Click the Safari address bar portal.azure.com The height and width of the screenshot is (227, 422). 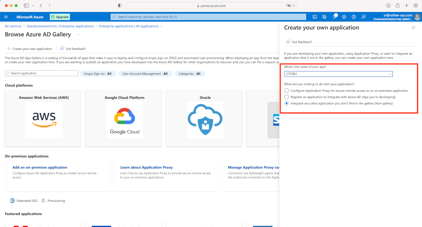click(211, 6)
